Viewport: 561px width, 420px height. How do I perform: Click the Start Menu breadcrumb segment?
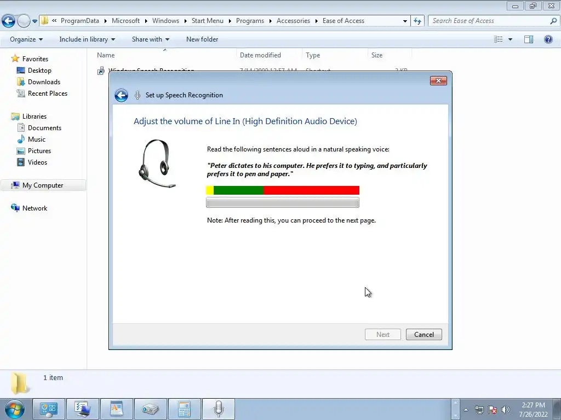[x=208, y=21]
